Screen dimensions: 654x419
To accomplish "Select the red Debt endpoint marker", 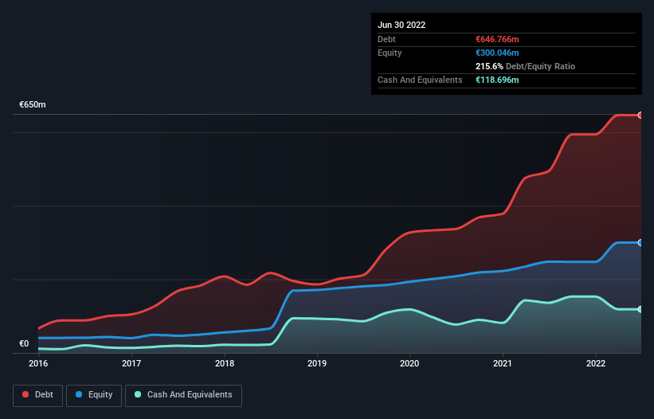I will (x=640, y=115).
